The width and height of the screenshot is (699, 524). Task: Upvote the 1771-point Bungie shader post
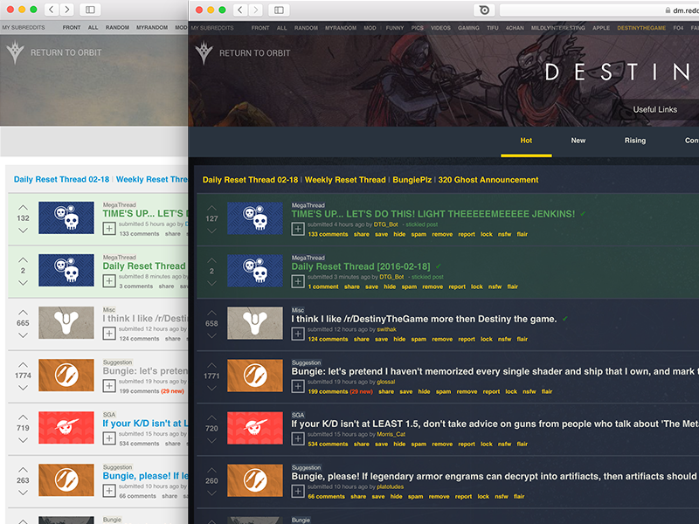(211, 365)
